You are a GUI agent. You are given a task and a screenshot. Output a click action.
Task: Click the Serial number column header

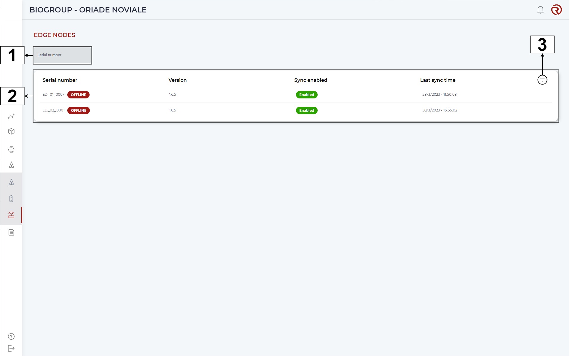60,80
